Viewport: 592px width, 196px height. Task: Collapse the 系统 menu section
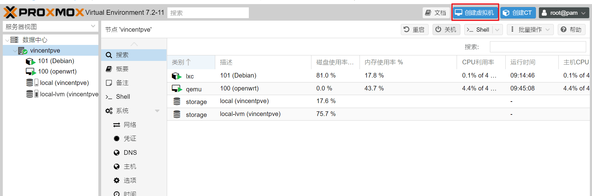(x=157, y=111)
